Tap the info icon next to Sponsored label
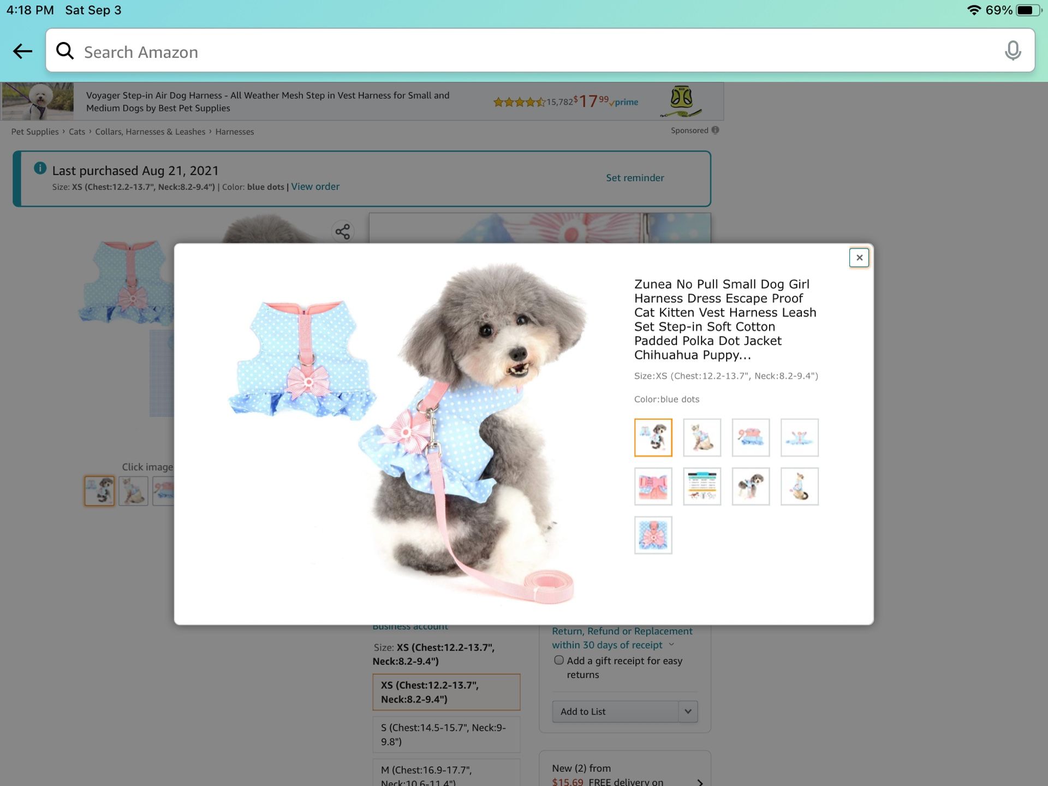This screenshot has width=1048, height=786. click(x=715, y=130)
